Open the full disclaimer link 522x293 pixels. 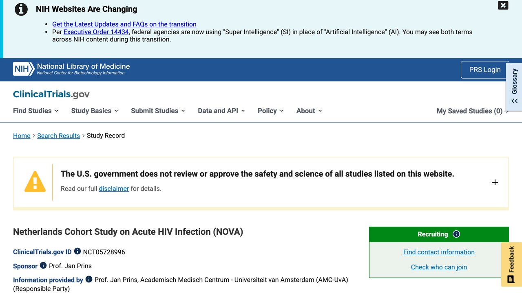pos(114,188)
